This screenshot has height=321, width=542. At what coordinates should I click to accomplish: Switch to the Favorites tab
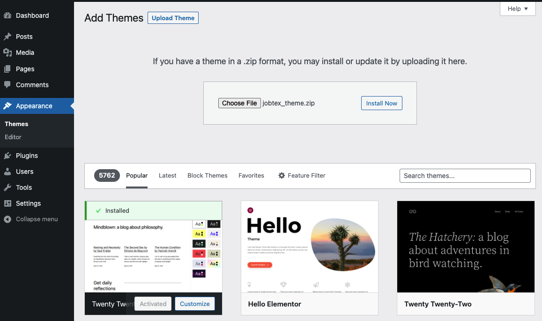[x=251, y=176]
